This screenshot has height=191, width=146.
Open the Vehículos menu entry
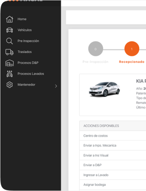(x=25, y=30)
